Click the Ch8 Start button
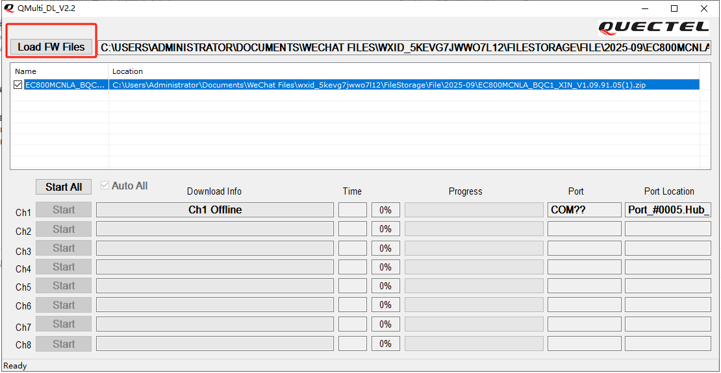The height and width of the screenshot is (373, 721). click(x=64, y=344)
